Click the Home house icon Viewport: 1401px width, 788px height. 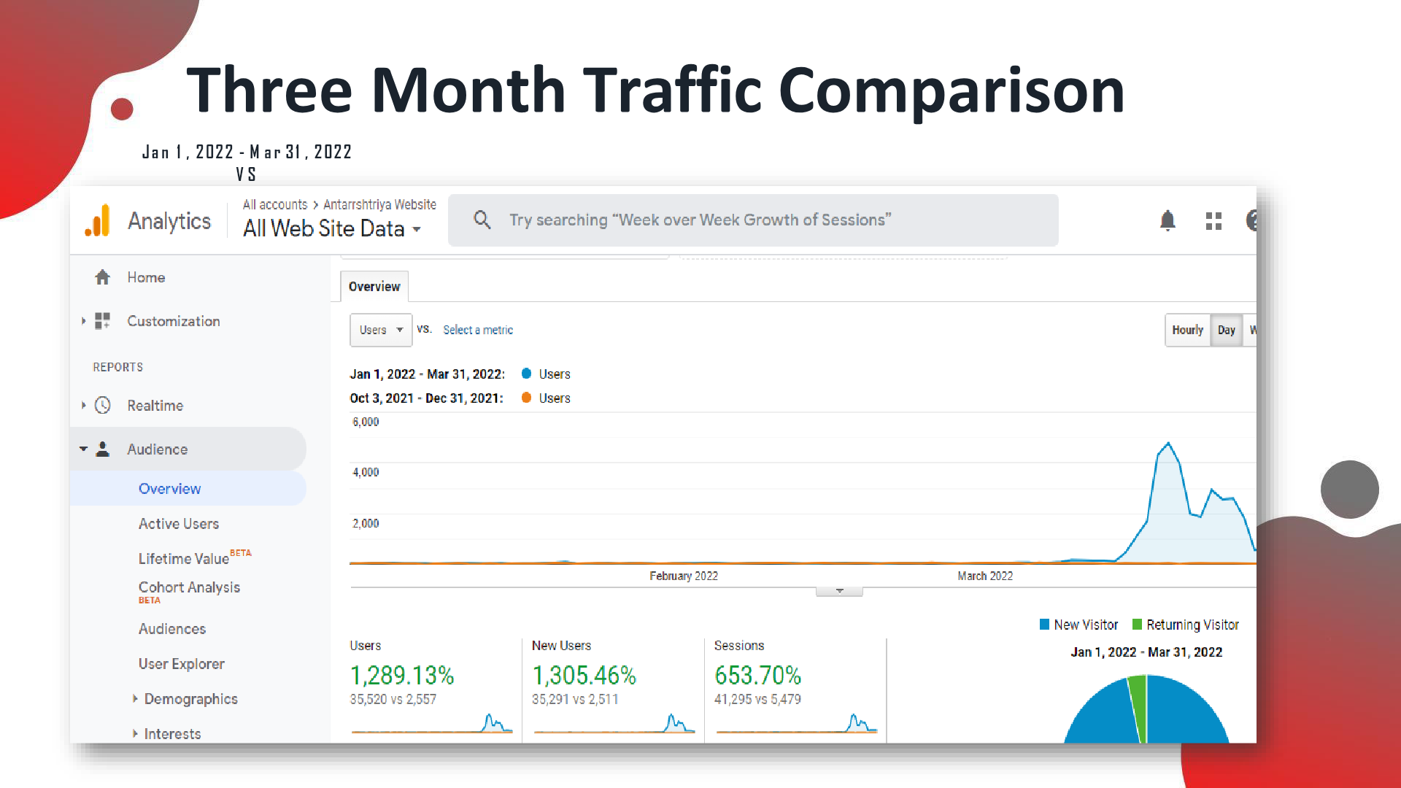click(x=103, y=277)
